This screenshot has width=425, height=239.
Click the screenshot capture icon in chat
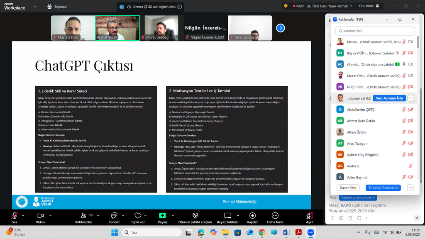(359, 218)
